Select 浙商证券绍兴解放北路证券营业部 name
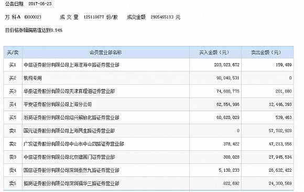 71,117
